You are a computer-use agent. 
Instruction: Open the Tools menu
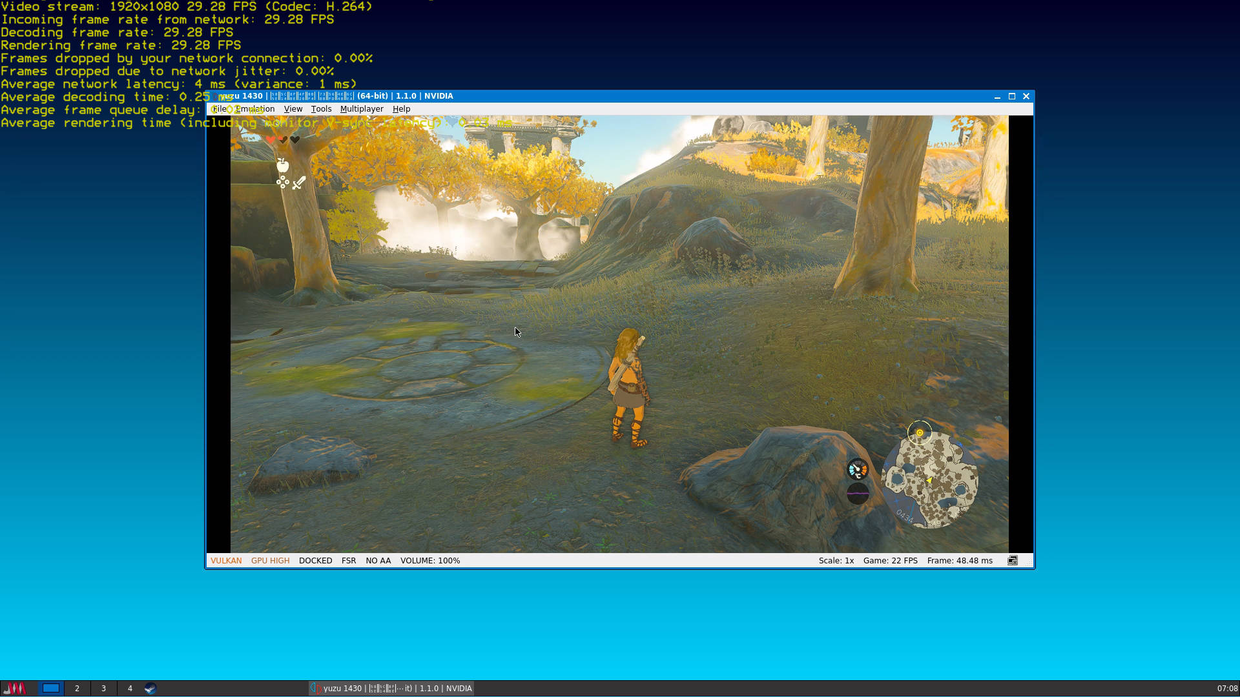(321, 109)
